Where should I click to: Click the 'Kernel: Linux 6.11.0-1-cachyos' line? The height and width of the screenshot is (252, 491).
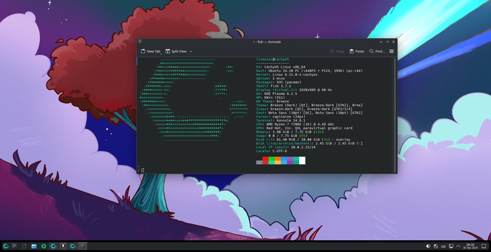(287, 74)
